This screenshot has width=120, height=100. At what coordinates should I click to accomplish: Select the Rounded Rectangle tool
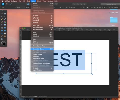(x=5, y=31)
